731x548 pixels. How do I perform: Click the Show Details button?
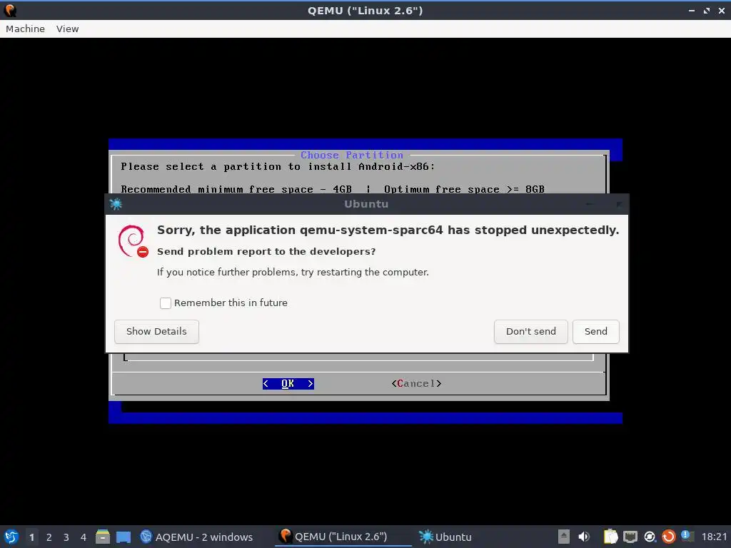coord(156,332)
